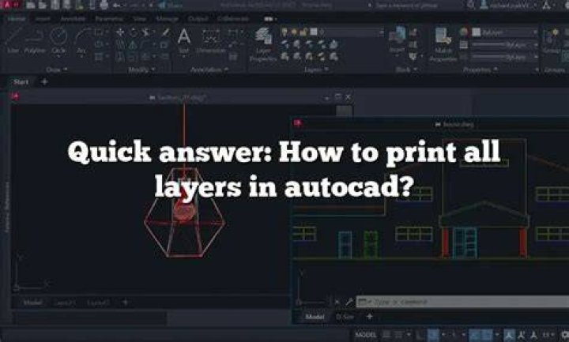569x342 pixels.
Task: Select Layout1 tab in left drawing window
Action: pos(65,302)
